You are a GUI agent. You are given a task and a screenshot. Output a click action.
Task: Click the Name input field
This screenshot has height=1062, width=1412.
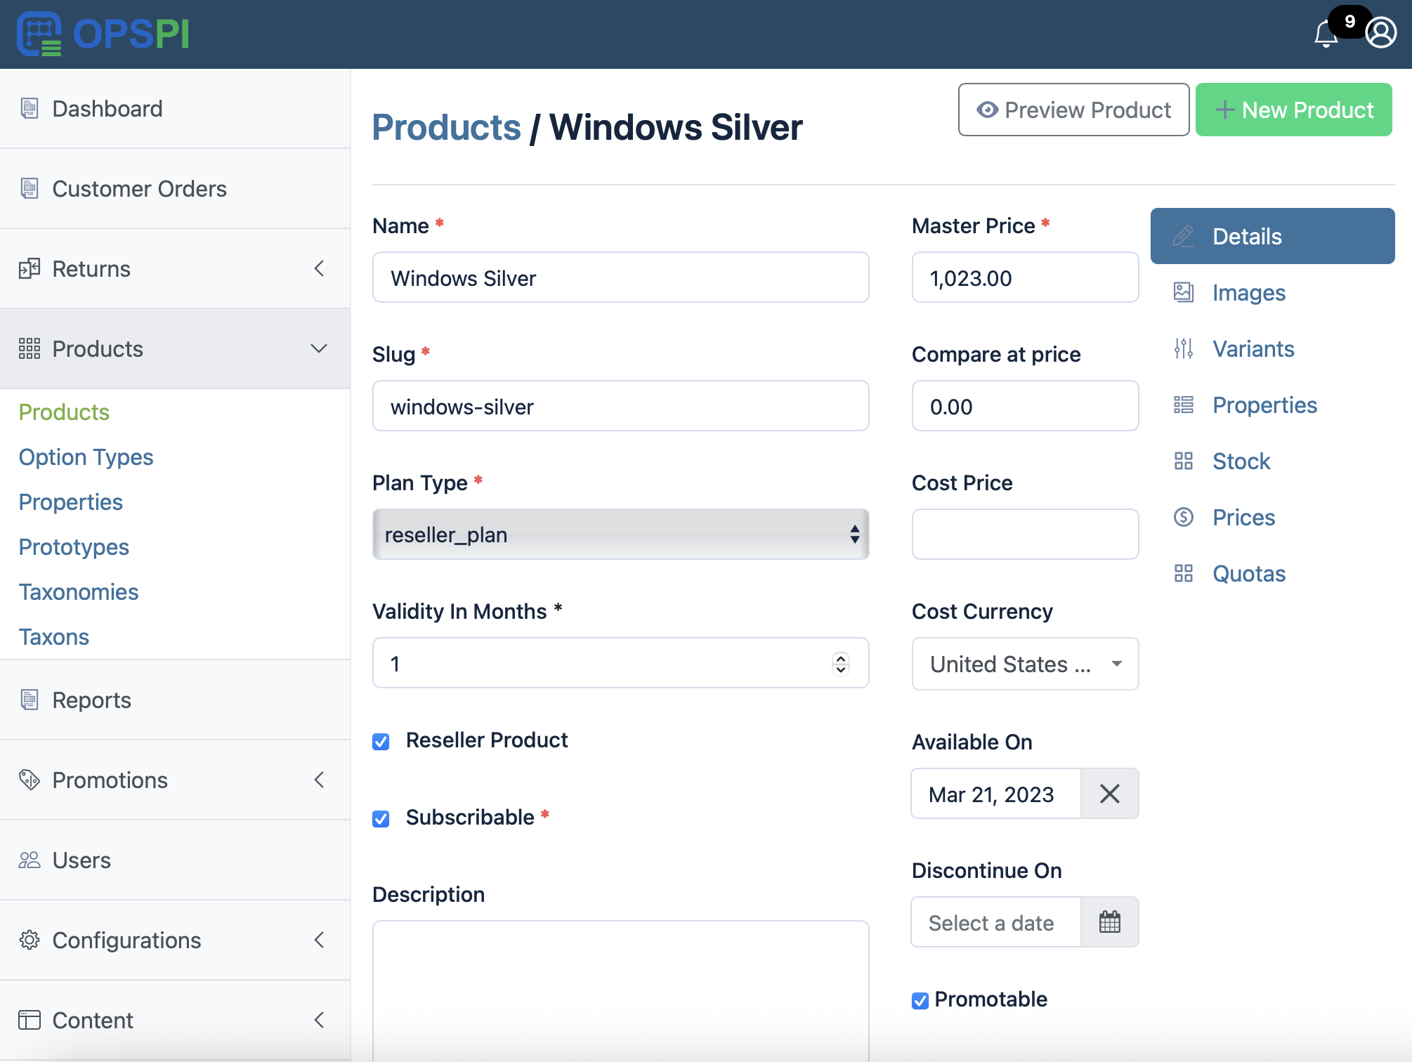click(621, 277)
